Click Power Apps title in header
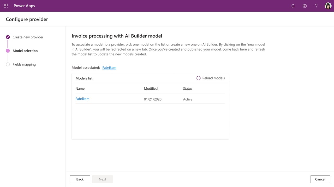This screenshot has height=187, width=334. pos(24,6)
